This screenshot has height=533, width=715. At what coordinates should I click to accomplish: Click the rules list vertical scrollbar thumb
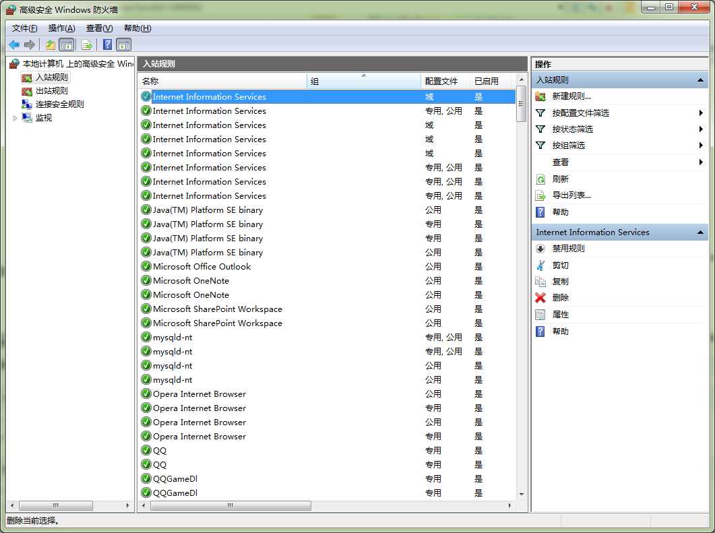point(521,104)
